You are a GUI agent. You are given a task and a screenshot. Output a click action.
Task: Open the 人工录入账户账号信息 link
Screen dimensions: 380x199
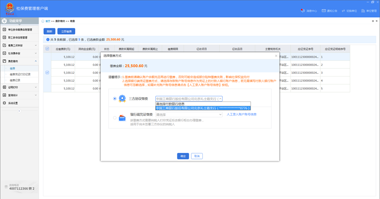coord(241,114)
